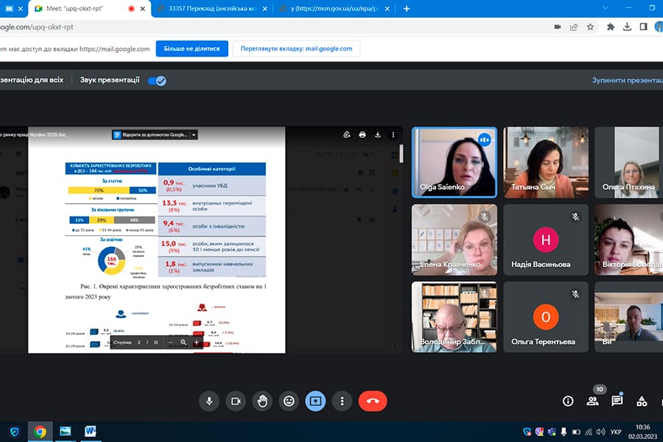This screenshot has width=663, height=442.
Task: Open the activities shapes icon
Action: 642,401
